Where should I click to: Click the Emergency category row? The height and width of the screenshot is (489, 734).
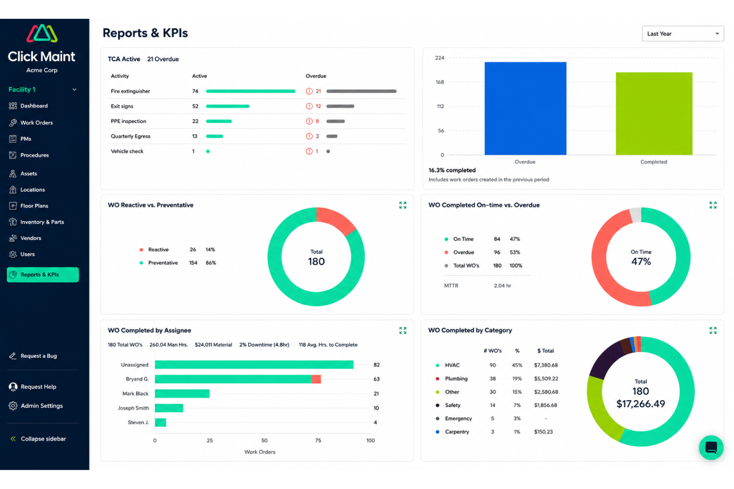point(491,419)
